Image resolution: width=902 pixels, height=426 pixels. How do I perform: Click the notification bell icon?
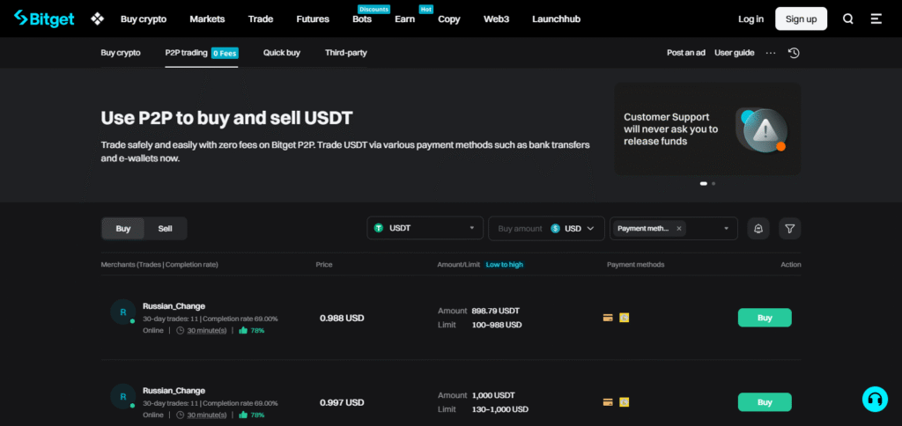758,228
